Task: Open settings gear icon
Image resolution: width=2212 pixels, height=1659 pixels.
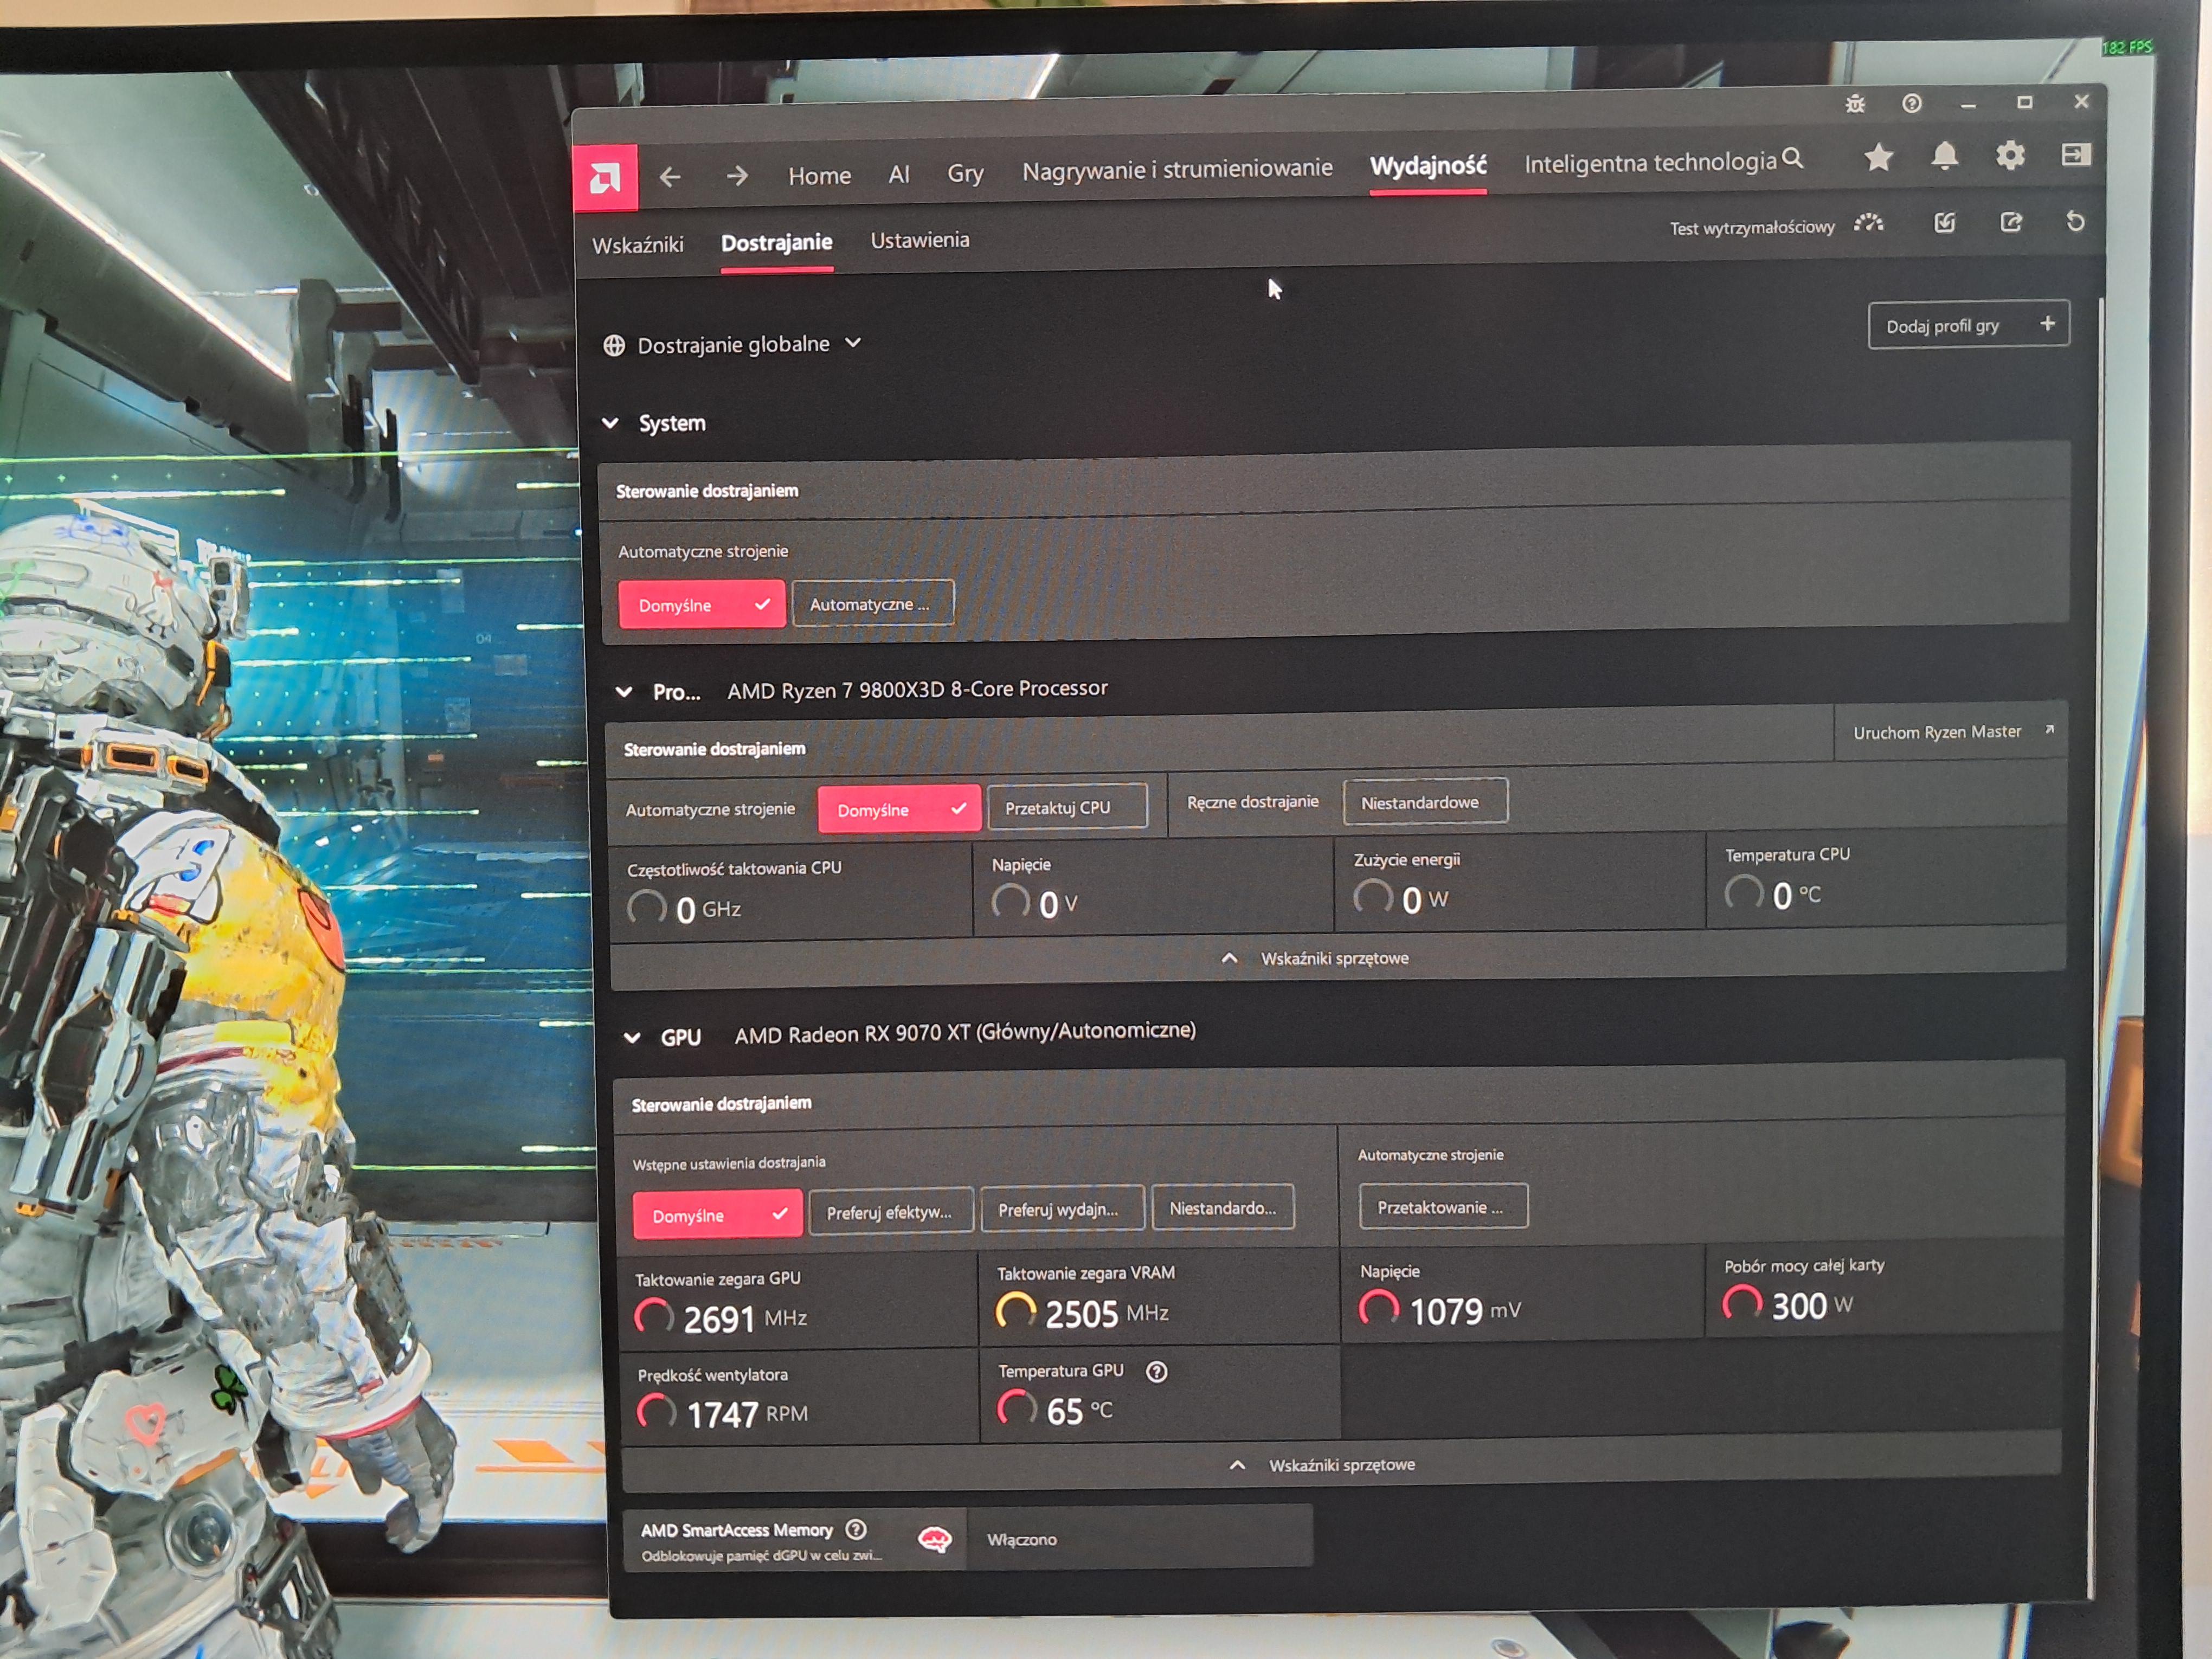Action: coord(2010,155)
